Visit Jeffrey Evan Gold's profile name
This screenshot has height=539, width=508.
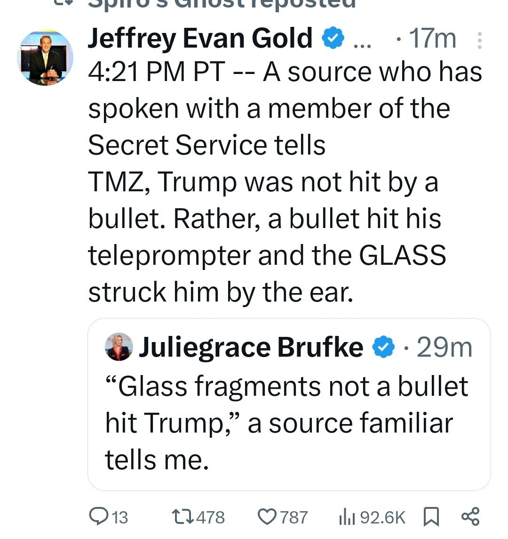click(200, 39)
